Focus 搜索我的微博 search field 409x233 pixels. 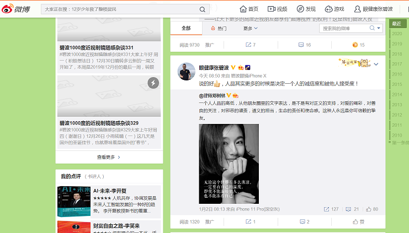[x=344, y=29]
